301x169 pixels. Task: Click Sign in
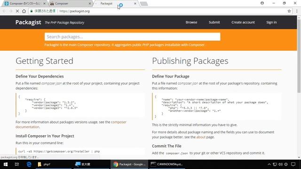[271, 22]
